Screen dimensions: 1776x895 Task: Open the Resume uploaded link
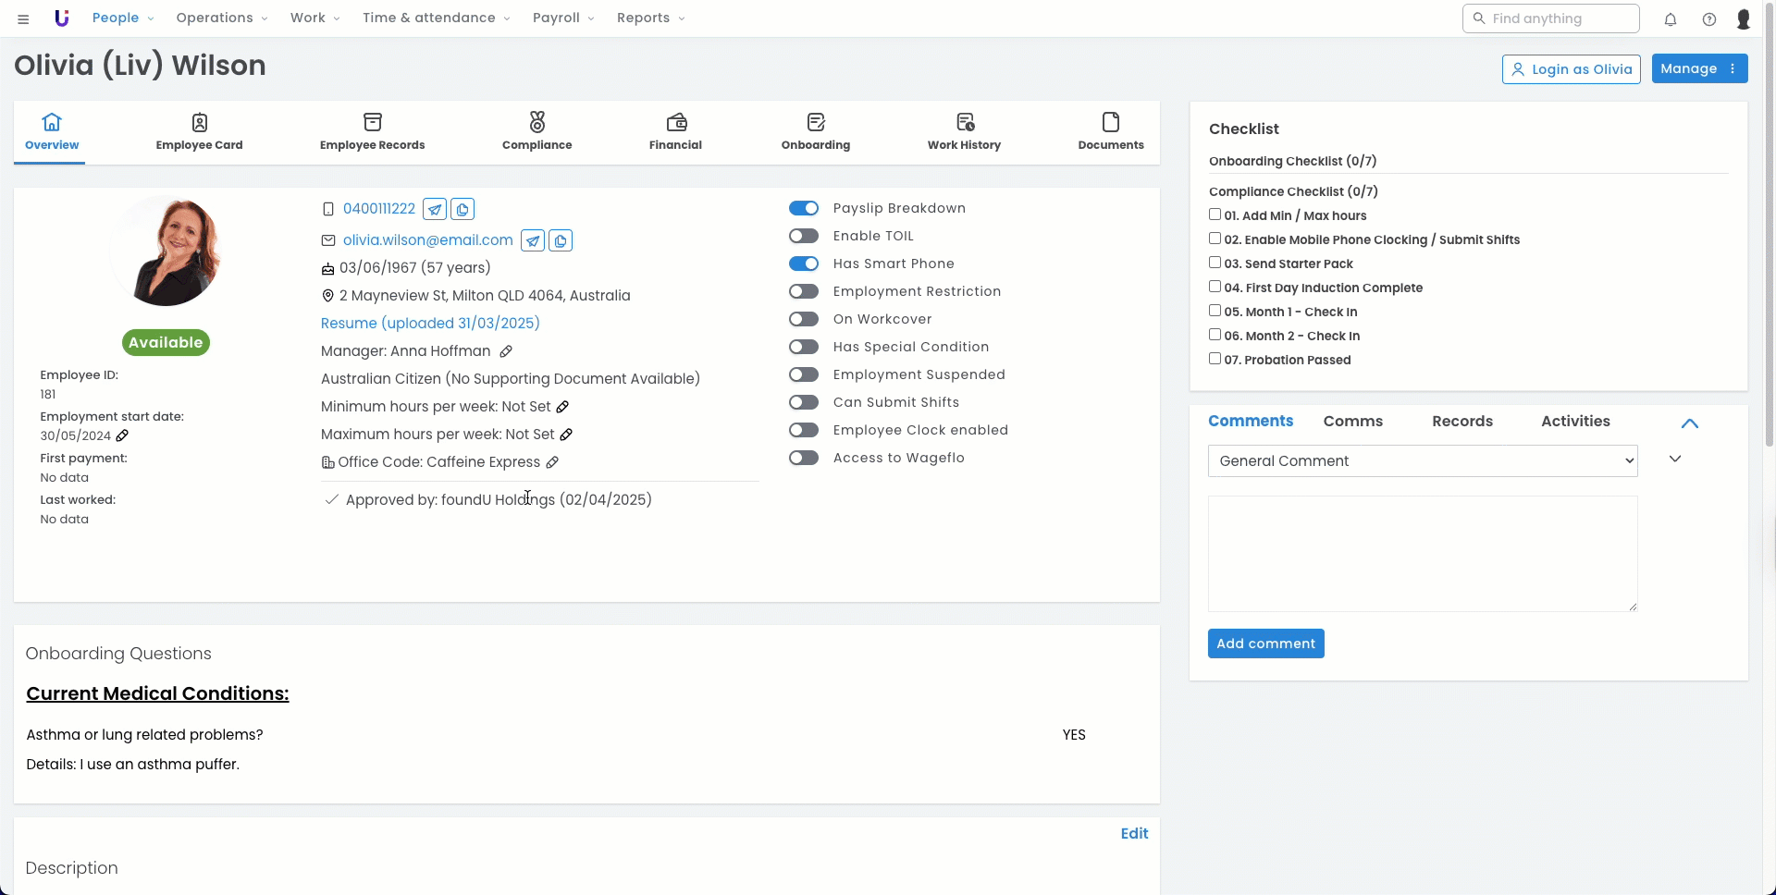[430, 323]
